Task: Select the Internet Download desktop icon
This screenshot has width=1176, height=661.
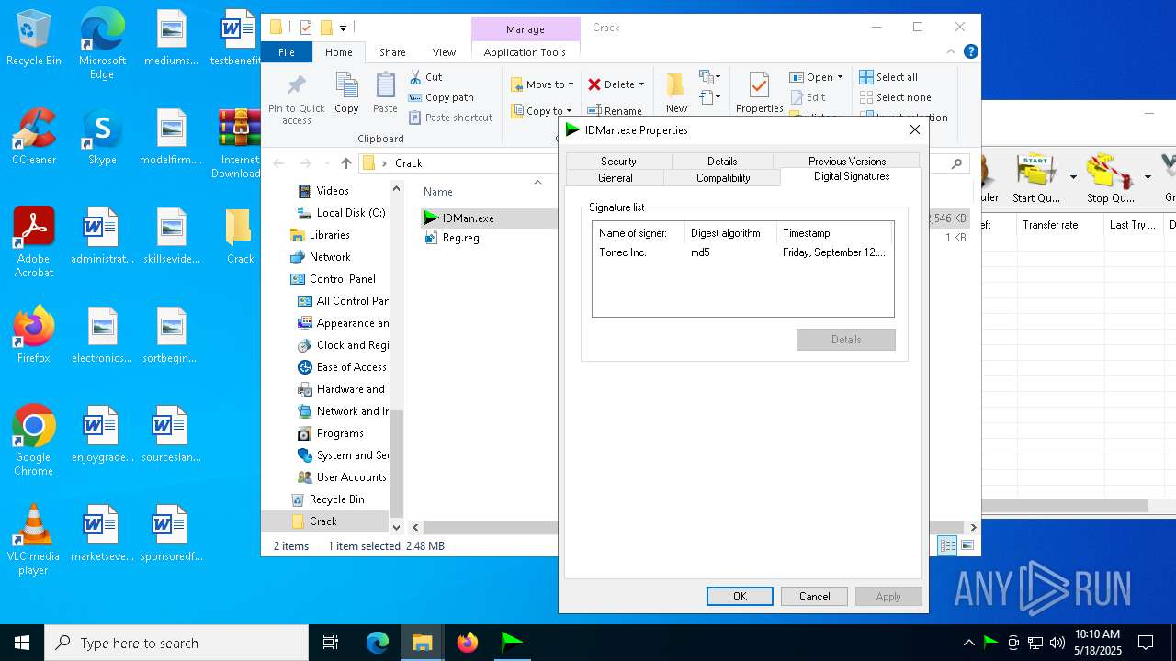Action: [x=240, y=144]
